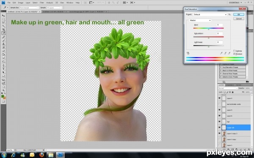Open Internet Explorer from the taskbar
The width and height of the screenshot is (254, 158).
(x=13, y=155)
